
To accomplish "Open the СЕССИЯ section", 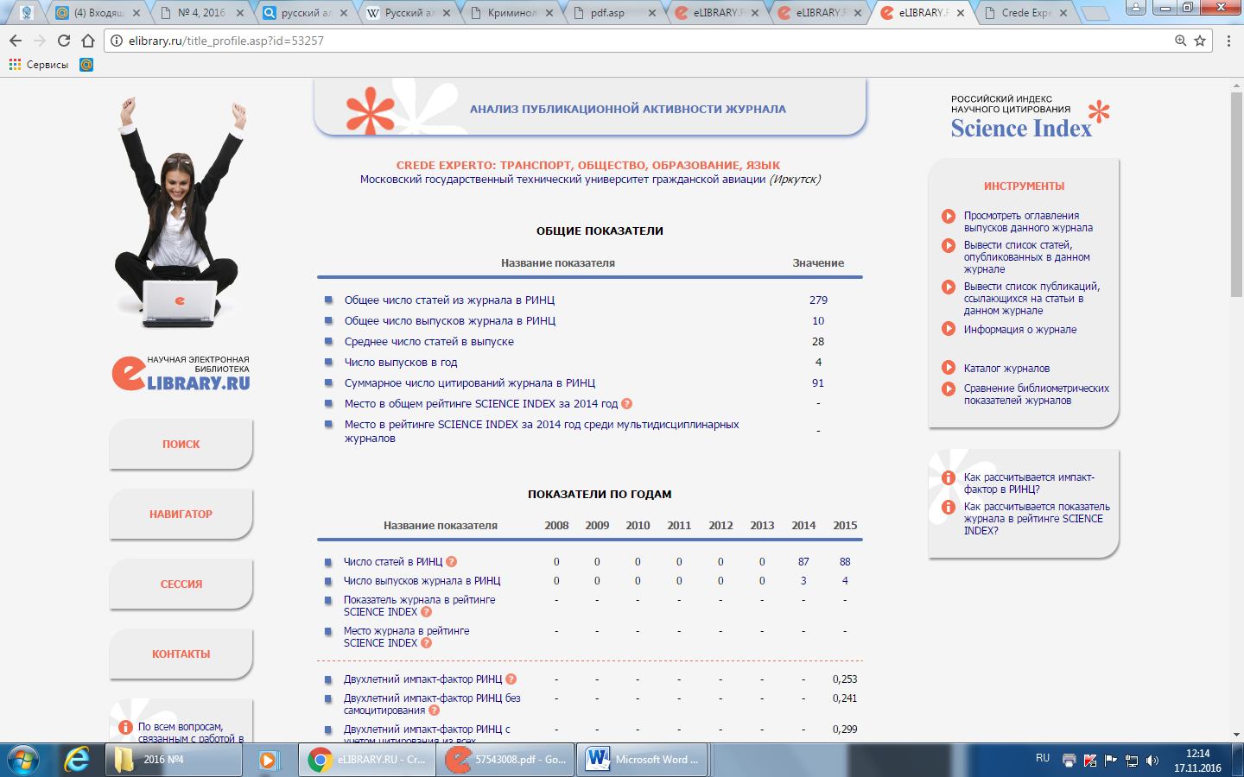I will (x=181, y=584).
